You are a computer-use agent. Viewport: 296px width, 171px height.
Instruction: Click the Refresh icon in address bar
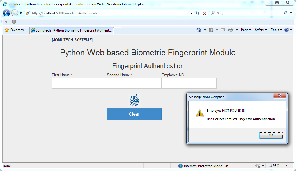(x=198, y=13)
